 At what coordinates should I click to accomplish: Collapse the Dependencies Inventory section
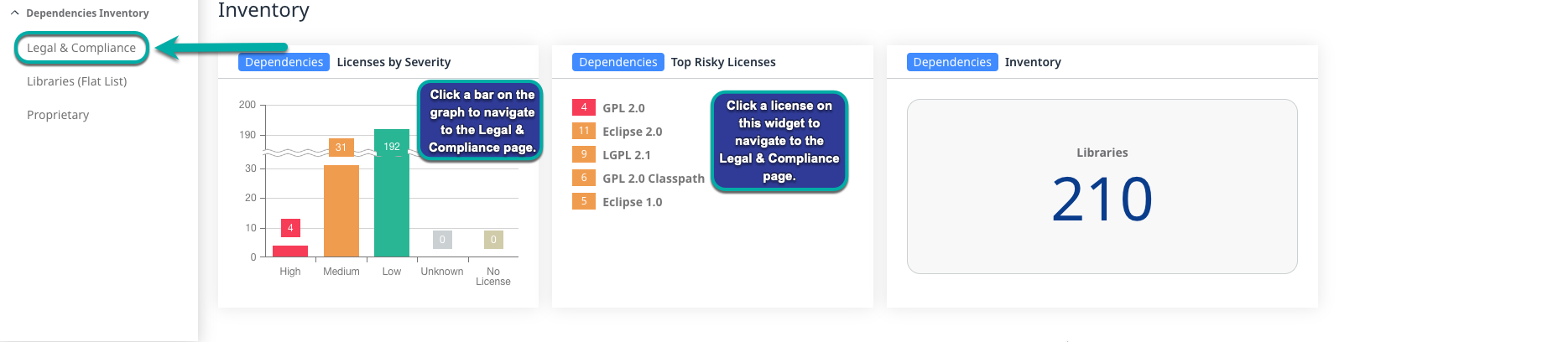(15, 13)
